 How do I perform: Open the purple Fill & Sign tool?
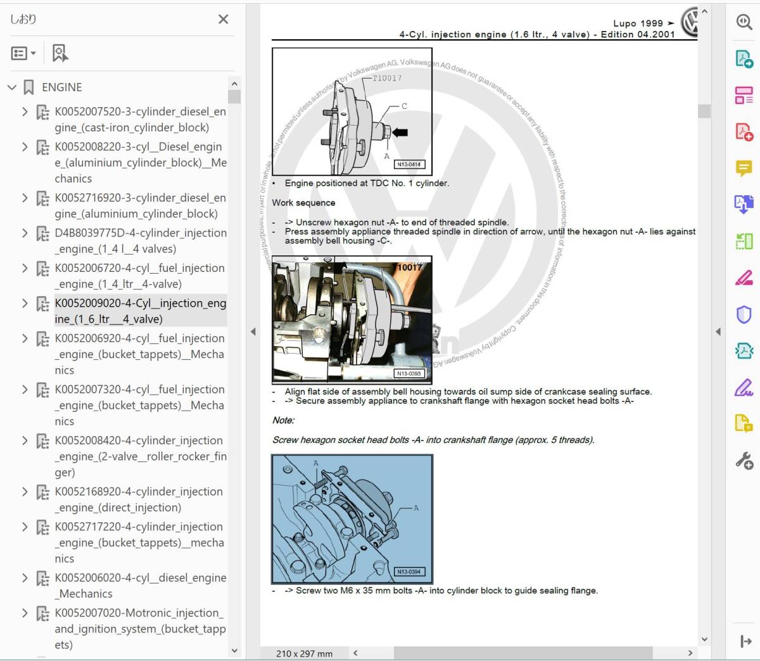tap(744, 387)
